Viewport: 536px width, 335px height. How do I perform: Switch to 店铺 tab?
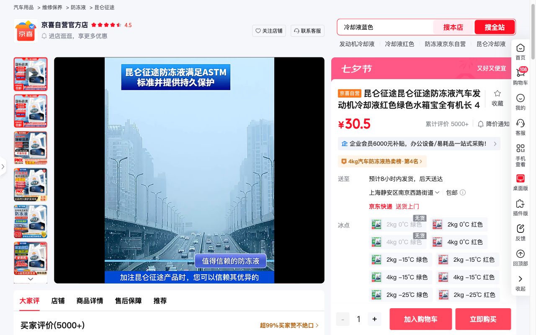pos(58,301)
